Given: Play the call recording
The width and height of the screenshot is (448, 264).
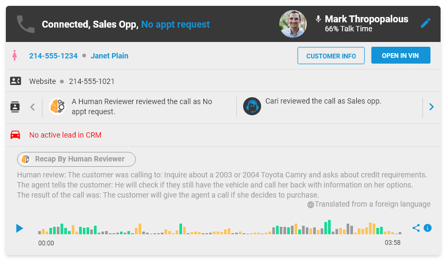Looking at the screenshot, I should point(20,228).
